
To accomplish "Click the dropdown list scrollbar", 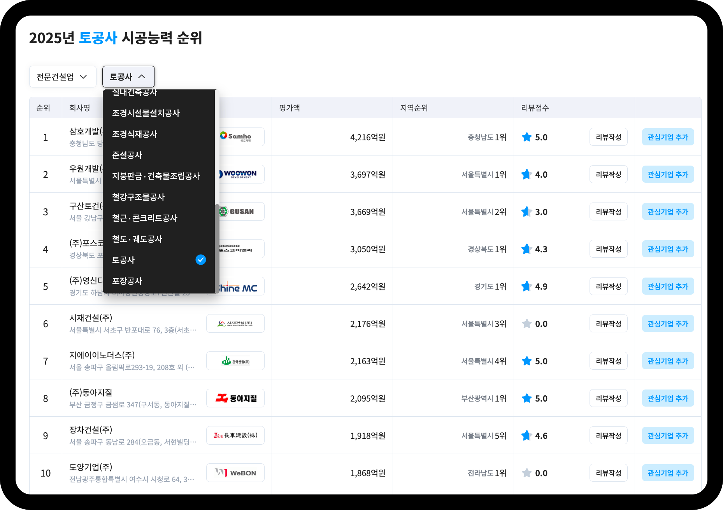I will coord(217,248).
